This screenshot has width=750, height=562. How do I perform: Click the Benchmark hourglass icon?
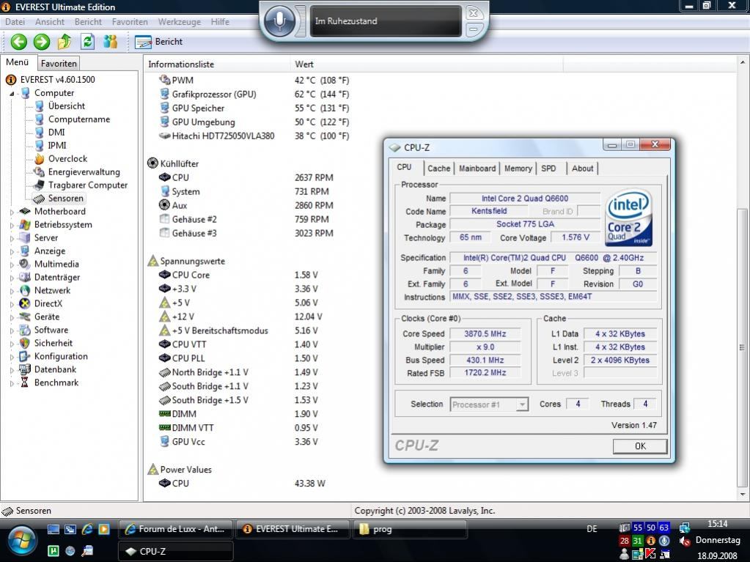point(24,382)
